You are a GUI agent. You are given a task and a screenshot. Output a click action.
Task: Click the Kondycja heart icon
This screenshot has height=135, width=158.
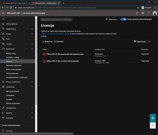3,118
